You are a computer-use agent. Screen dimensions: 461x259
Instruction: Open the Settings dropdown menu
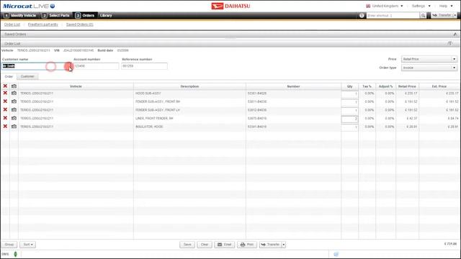(x=421, y=6)
